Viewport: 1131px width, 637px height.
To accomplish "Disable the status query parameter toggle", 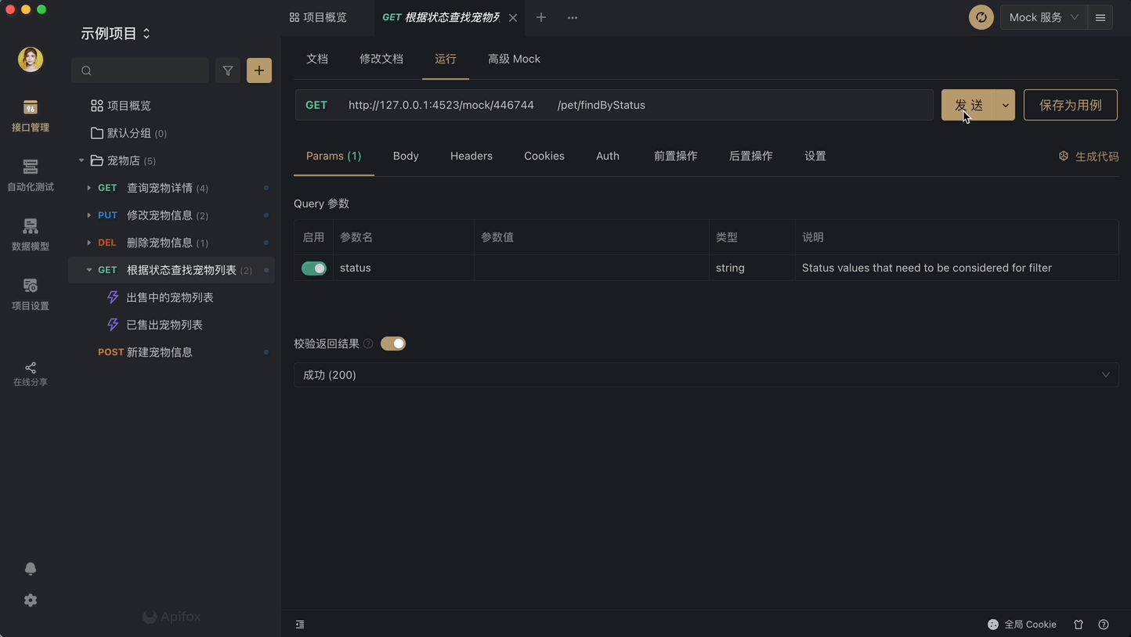I will [x=313, y=268].
